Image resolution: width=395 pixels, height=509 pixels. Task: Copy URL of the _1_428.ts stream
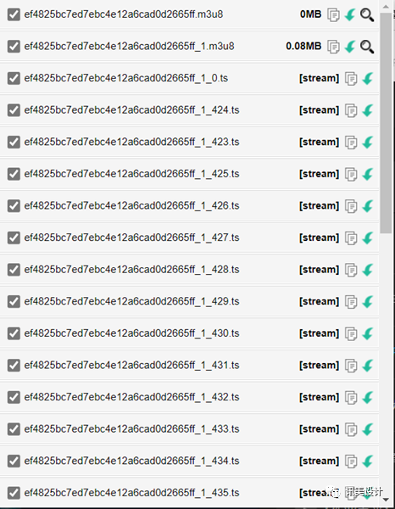351,270
